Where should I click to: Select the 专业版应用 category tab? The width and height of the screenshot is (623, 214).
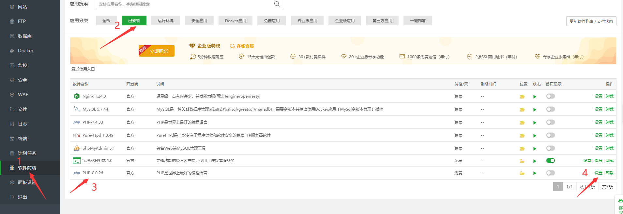[x=307, y=20]
